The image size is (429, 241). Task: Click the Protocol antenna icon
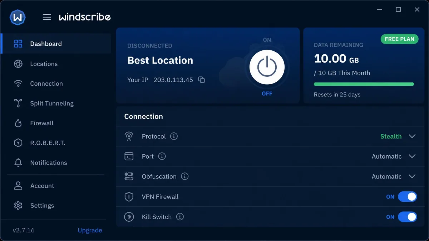point(129,136)
